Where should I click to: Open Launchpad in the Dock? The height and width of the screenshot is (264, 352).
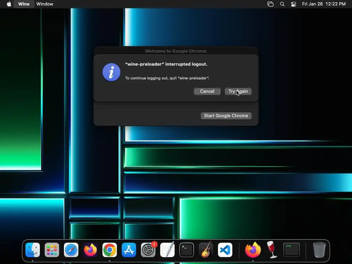pyautogui.click(x=52, y=250)
